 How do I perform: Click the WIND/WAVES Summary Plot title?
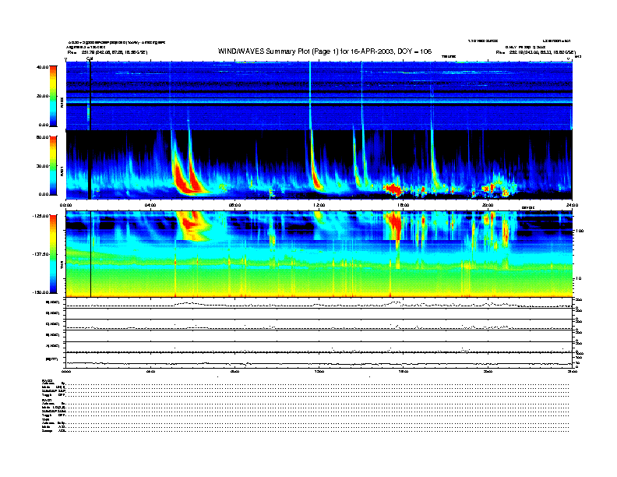(x=325, y=51)
